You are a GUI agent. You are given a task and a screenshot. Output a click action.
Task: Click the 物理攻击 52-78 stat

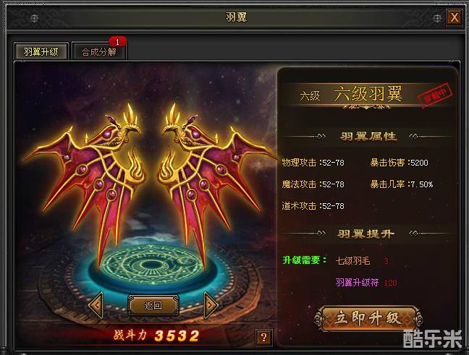click(x=313, y=163)
